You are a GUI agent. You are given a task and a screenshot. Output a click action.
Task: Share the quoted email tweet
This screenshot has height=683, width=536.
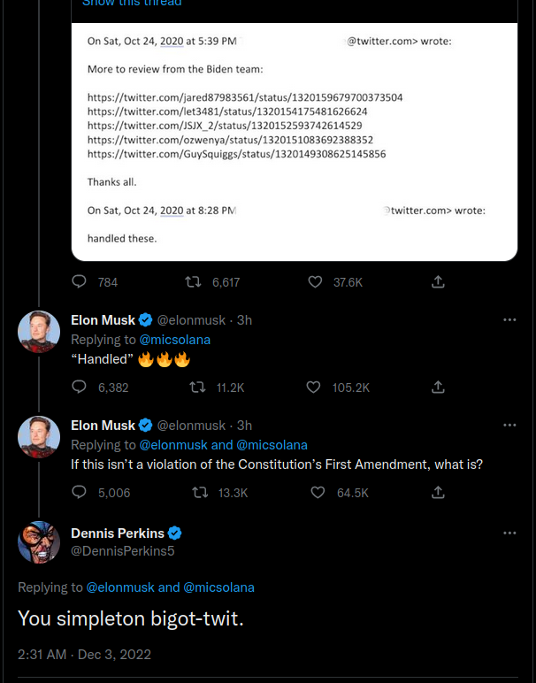[x=438, y=282]
